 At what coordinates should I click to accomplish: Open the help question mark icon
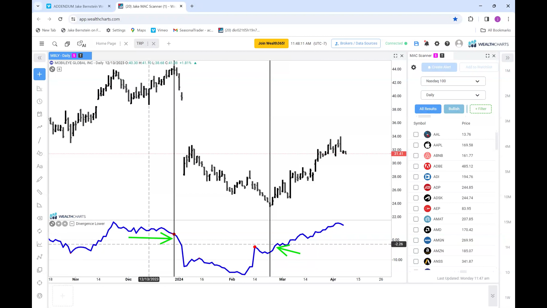click(447, 43)
